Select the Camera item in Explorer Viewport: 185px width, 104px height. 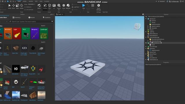(153, 21)
